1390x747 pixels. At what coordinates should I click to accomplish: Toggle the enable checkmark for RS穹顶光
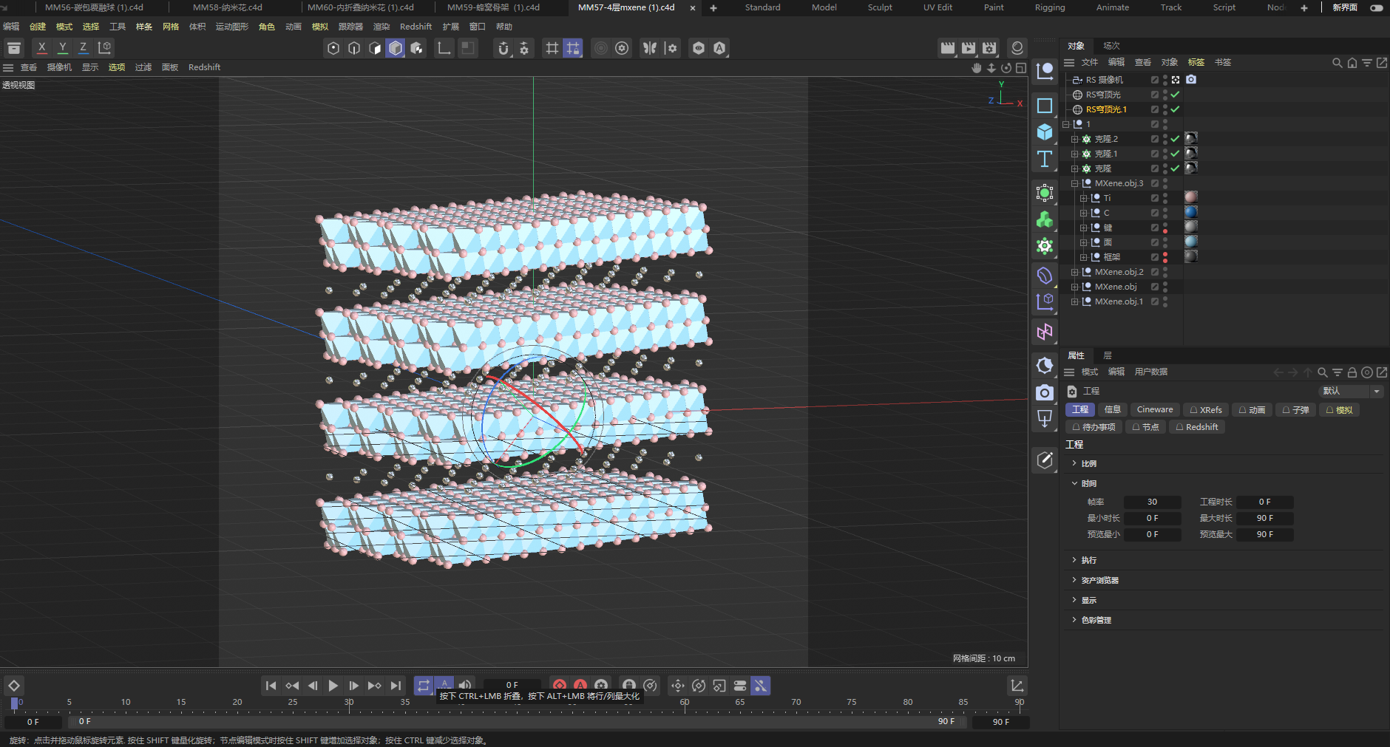(1175, 95)
